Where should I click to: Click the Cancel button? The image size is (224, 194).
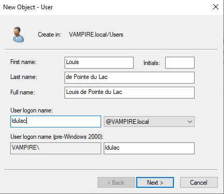(199, 183)
